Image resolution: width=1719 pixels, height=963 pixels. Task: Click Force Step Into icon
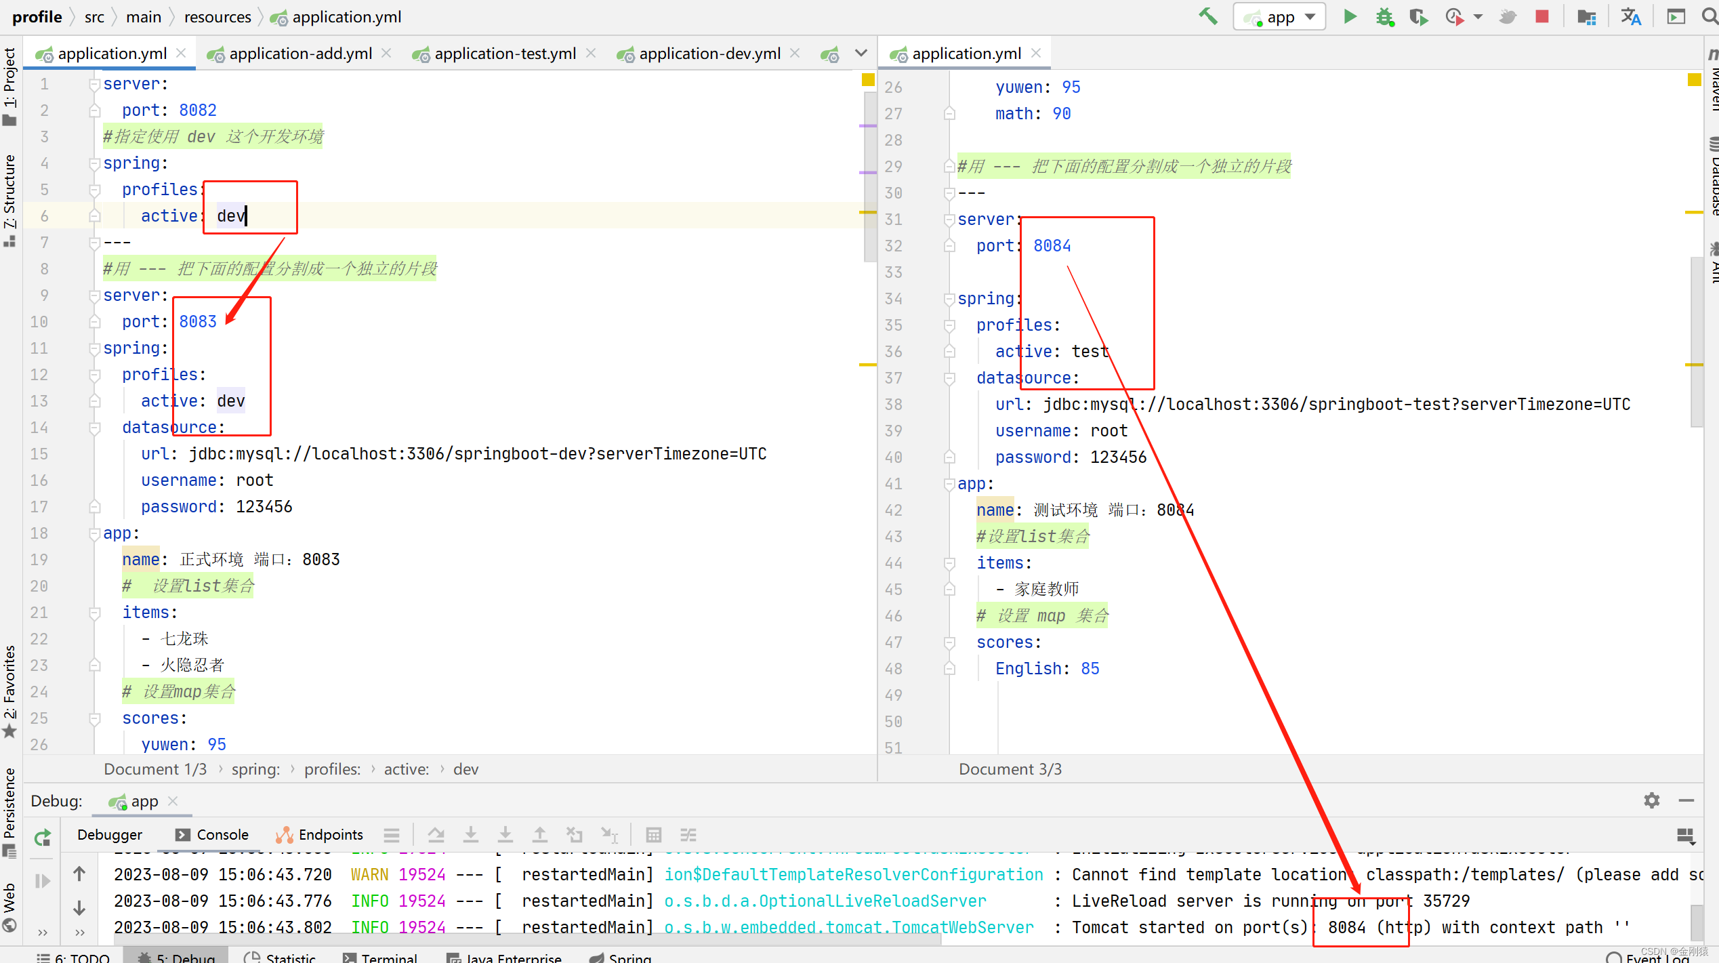(505, 835)
